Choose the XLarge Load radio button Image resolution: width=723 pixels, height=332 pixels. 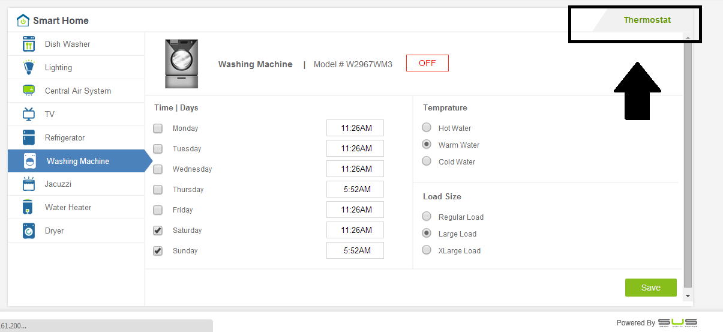point(427,250)
